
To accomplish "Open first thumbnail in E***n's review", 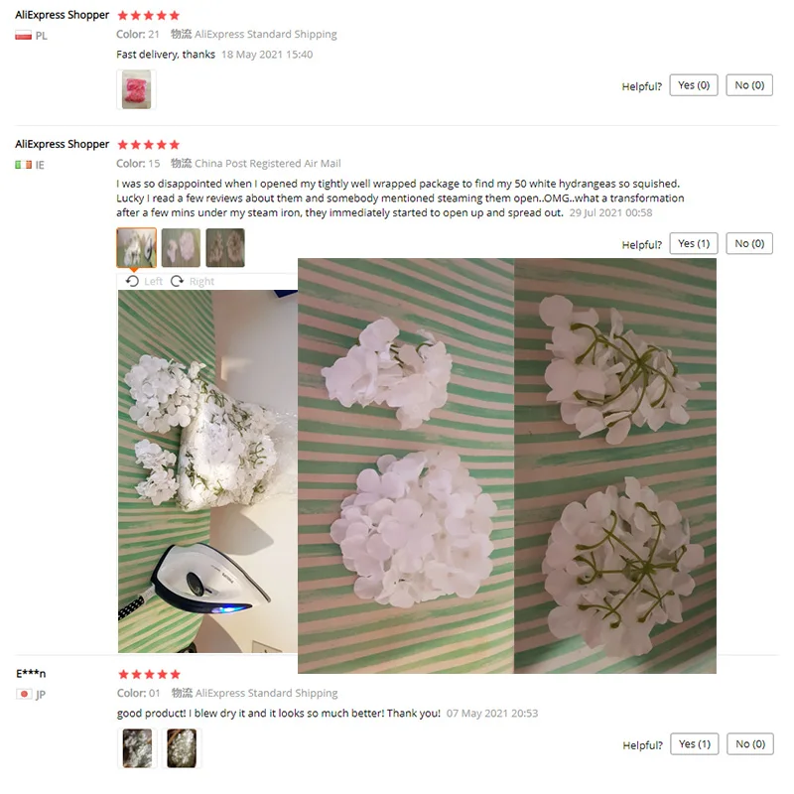I will coord(137,748).
